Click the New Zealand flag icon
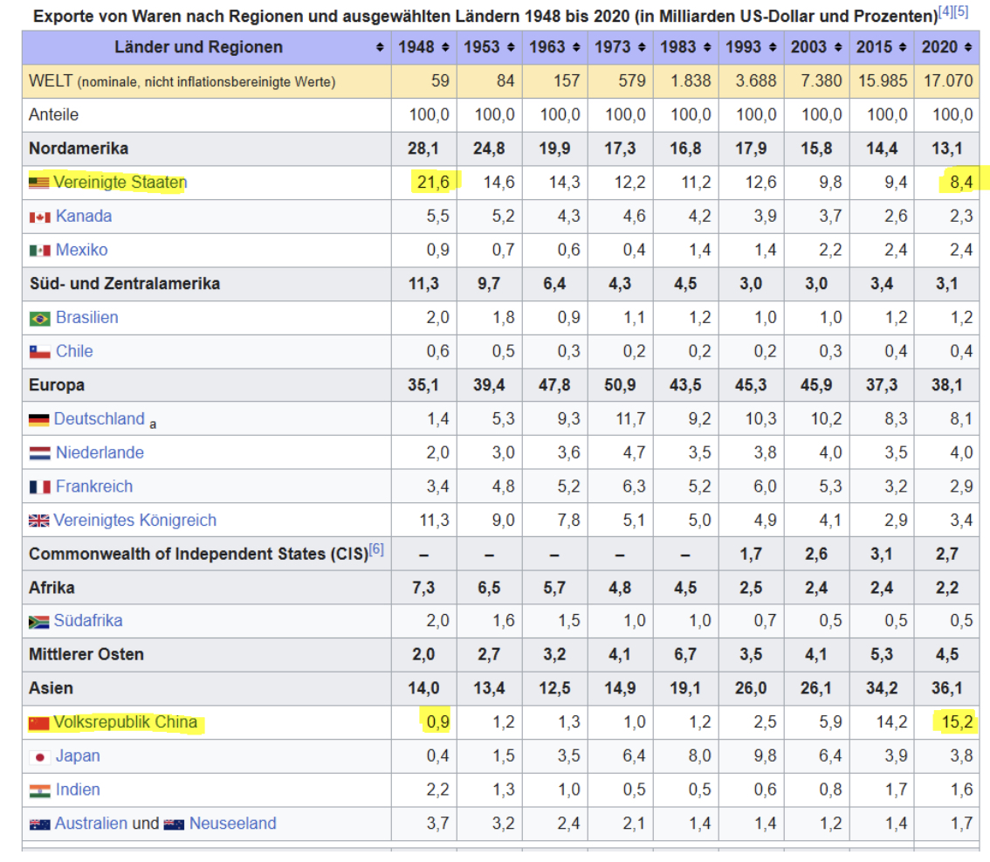The image size is (990, 862). tap(175, 824)
